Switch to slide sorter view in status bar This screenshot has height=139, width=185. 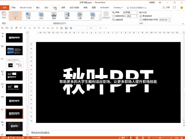[137, 138]
